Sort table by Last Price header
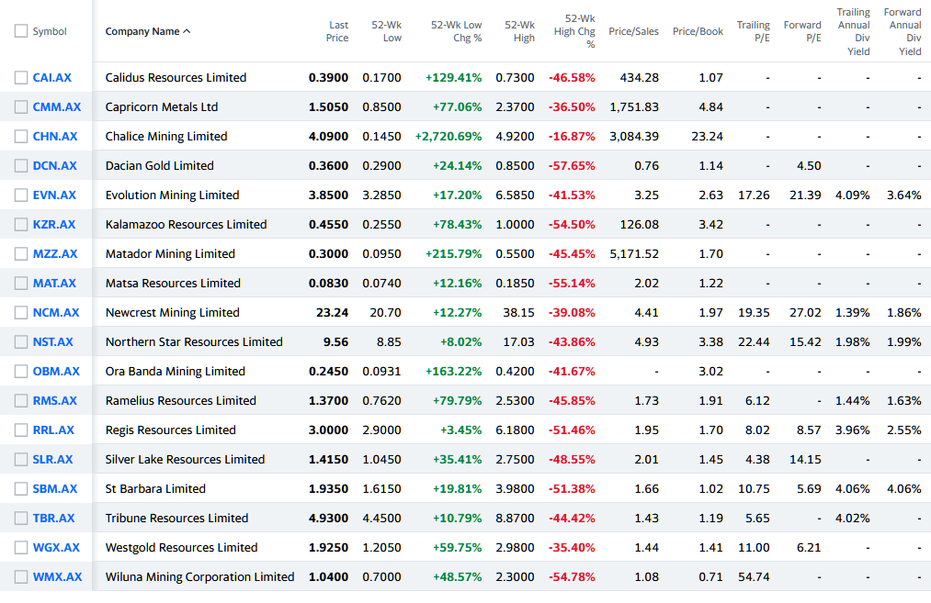The width and height of the screenshot is (931, 603). (x=337, y=31)
